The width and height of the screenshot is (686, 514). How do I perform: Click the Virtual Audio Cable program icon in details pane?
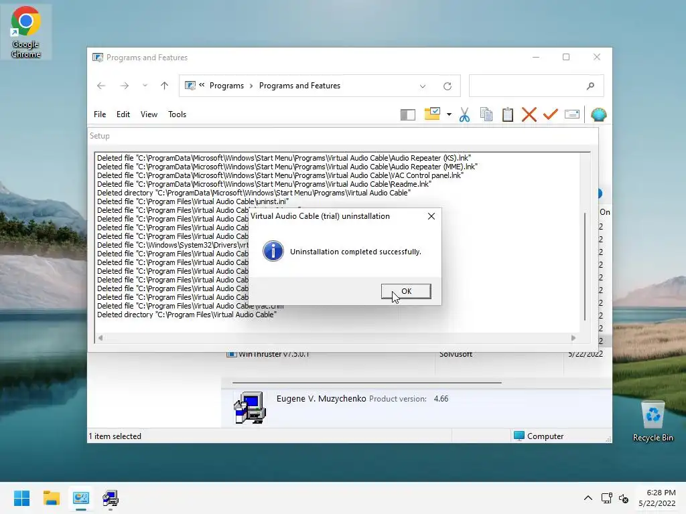pyautogui.click(x=250, y=408)
